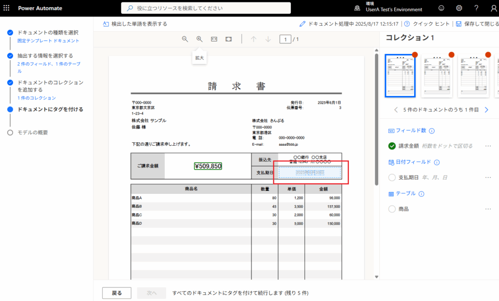The height and width of the screenshot is (301, 499).
Task: Open more options for 請求金額
Action: click(488, 146)
